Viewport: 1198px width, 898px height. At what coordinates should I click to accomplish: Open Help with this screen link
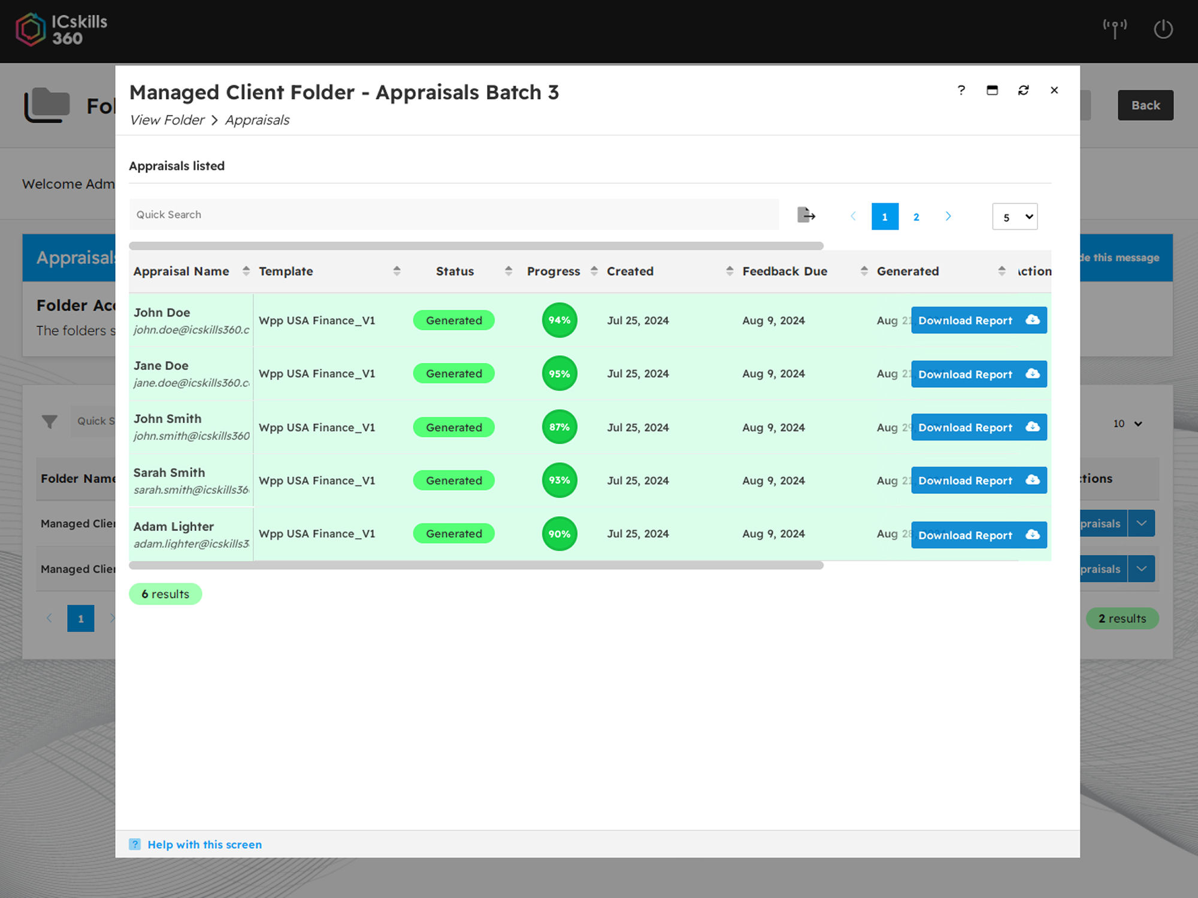[204, 844]
